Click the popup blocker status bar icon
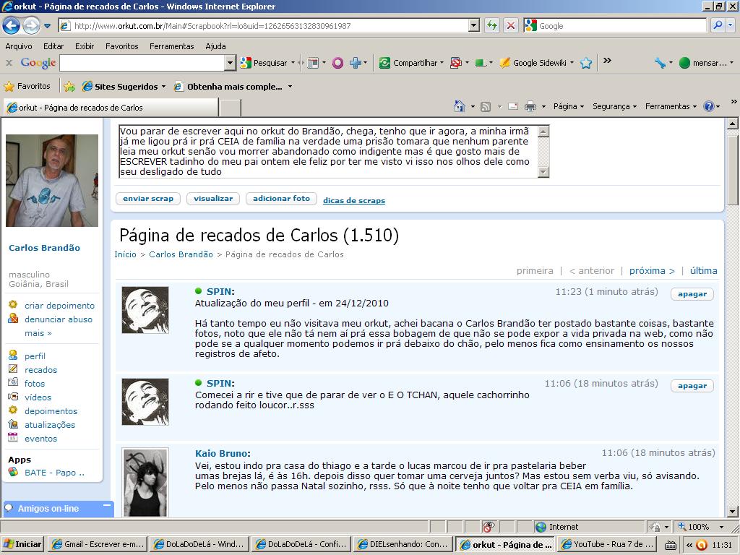 489,526
